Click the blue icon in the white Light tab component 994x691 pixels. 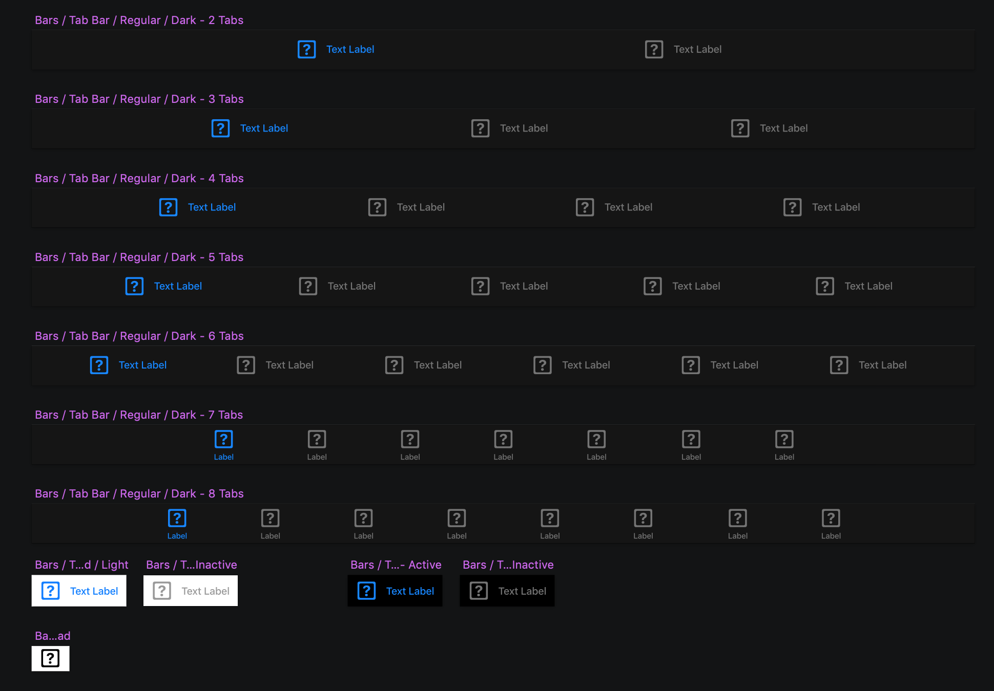coord(50,591)
